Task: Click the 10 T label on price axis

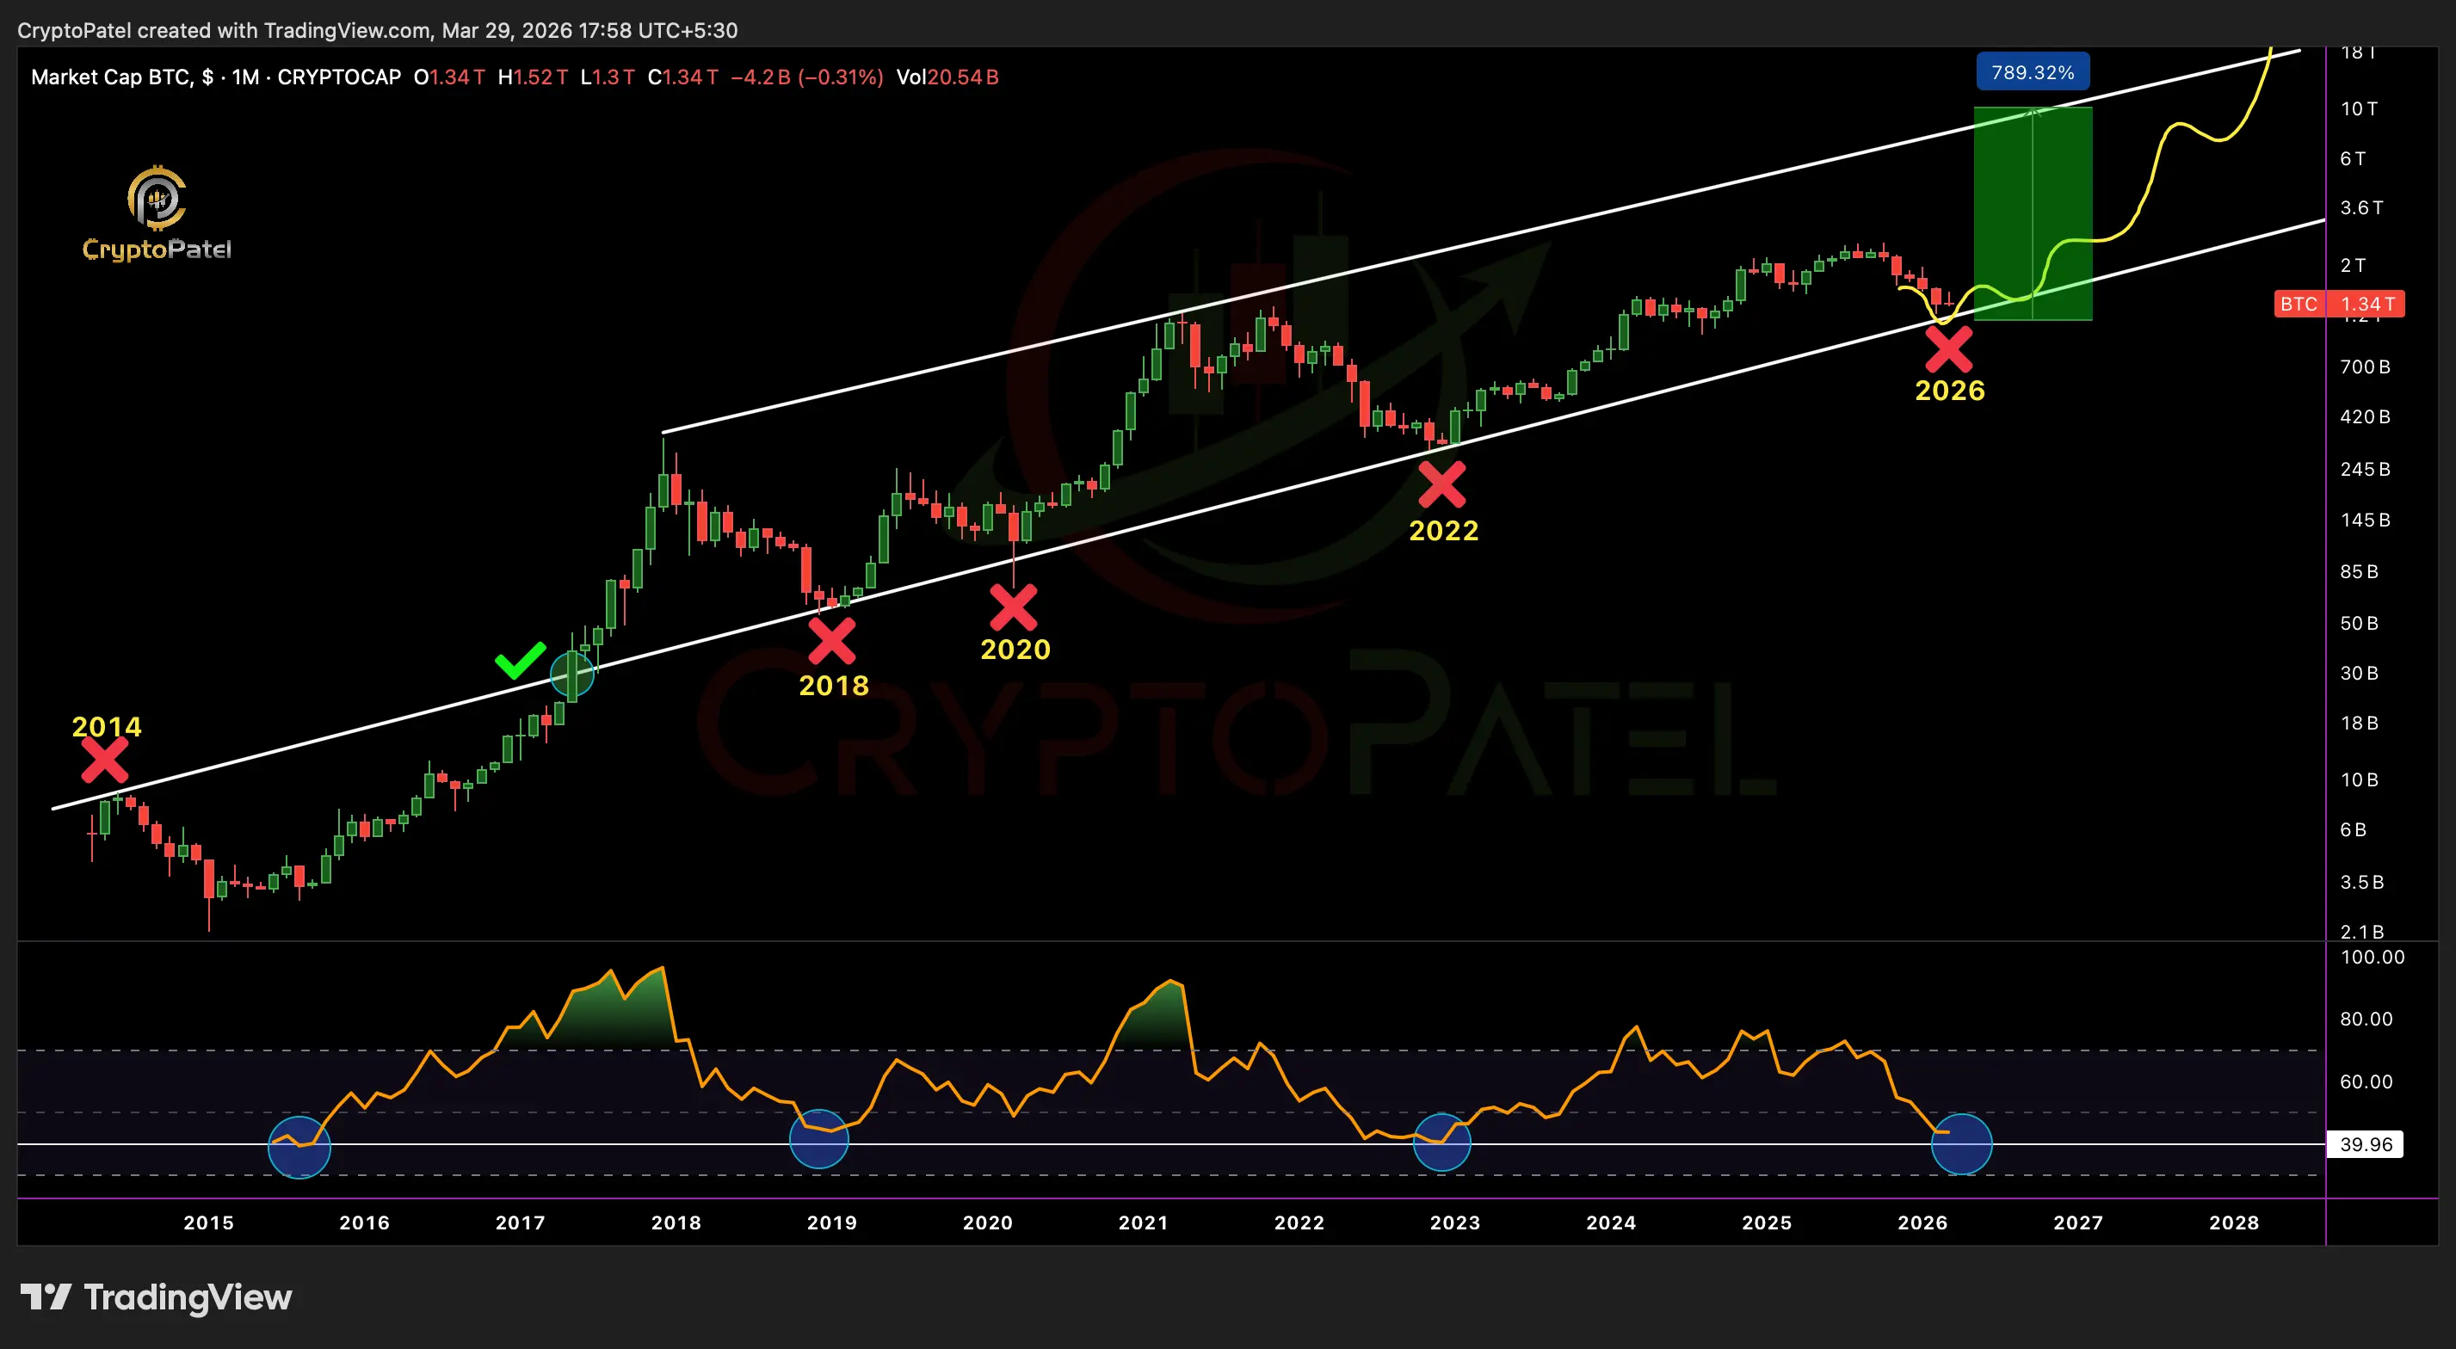Action: (2359, 108)
